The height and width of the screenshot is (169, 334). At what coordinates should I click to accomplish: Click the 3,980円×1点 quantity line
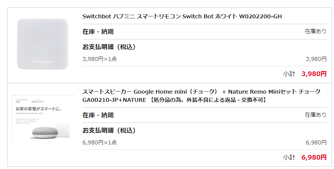(99, 59)
